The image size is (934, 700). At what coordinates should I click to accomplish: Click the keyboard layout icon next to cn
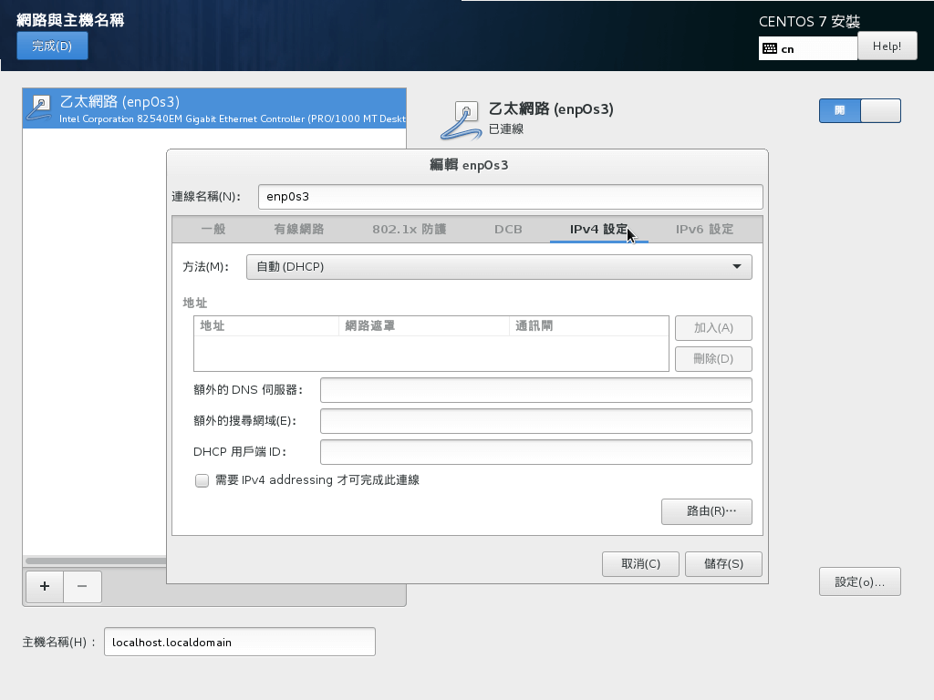769,48
